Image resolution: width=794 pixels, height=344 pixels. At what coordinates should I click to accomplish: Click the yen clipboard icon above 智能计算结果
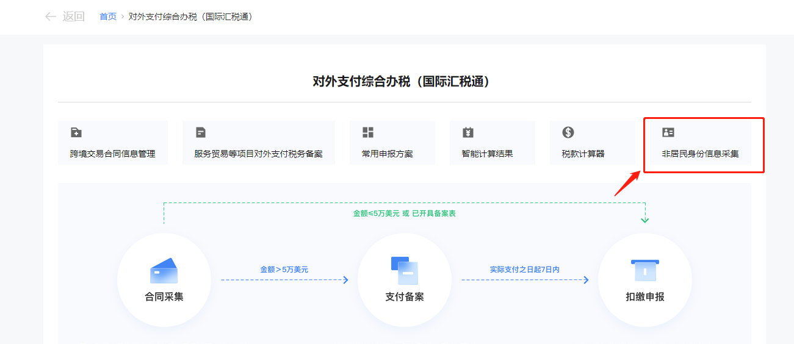tap(468, 132)
